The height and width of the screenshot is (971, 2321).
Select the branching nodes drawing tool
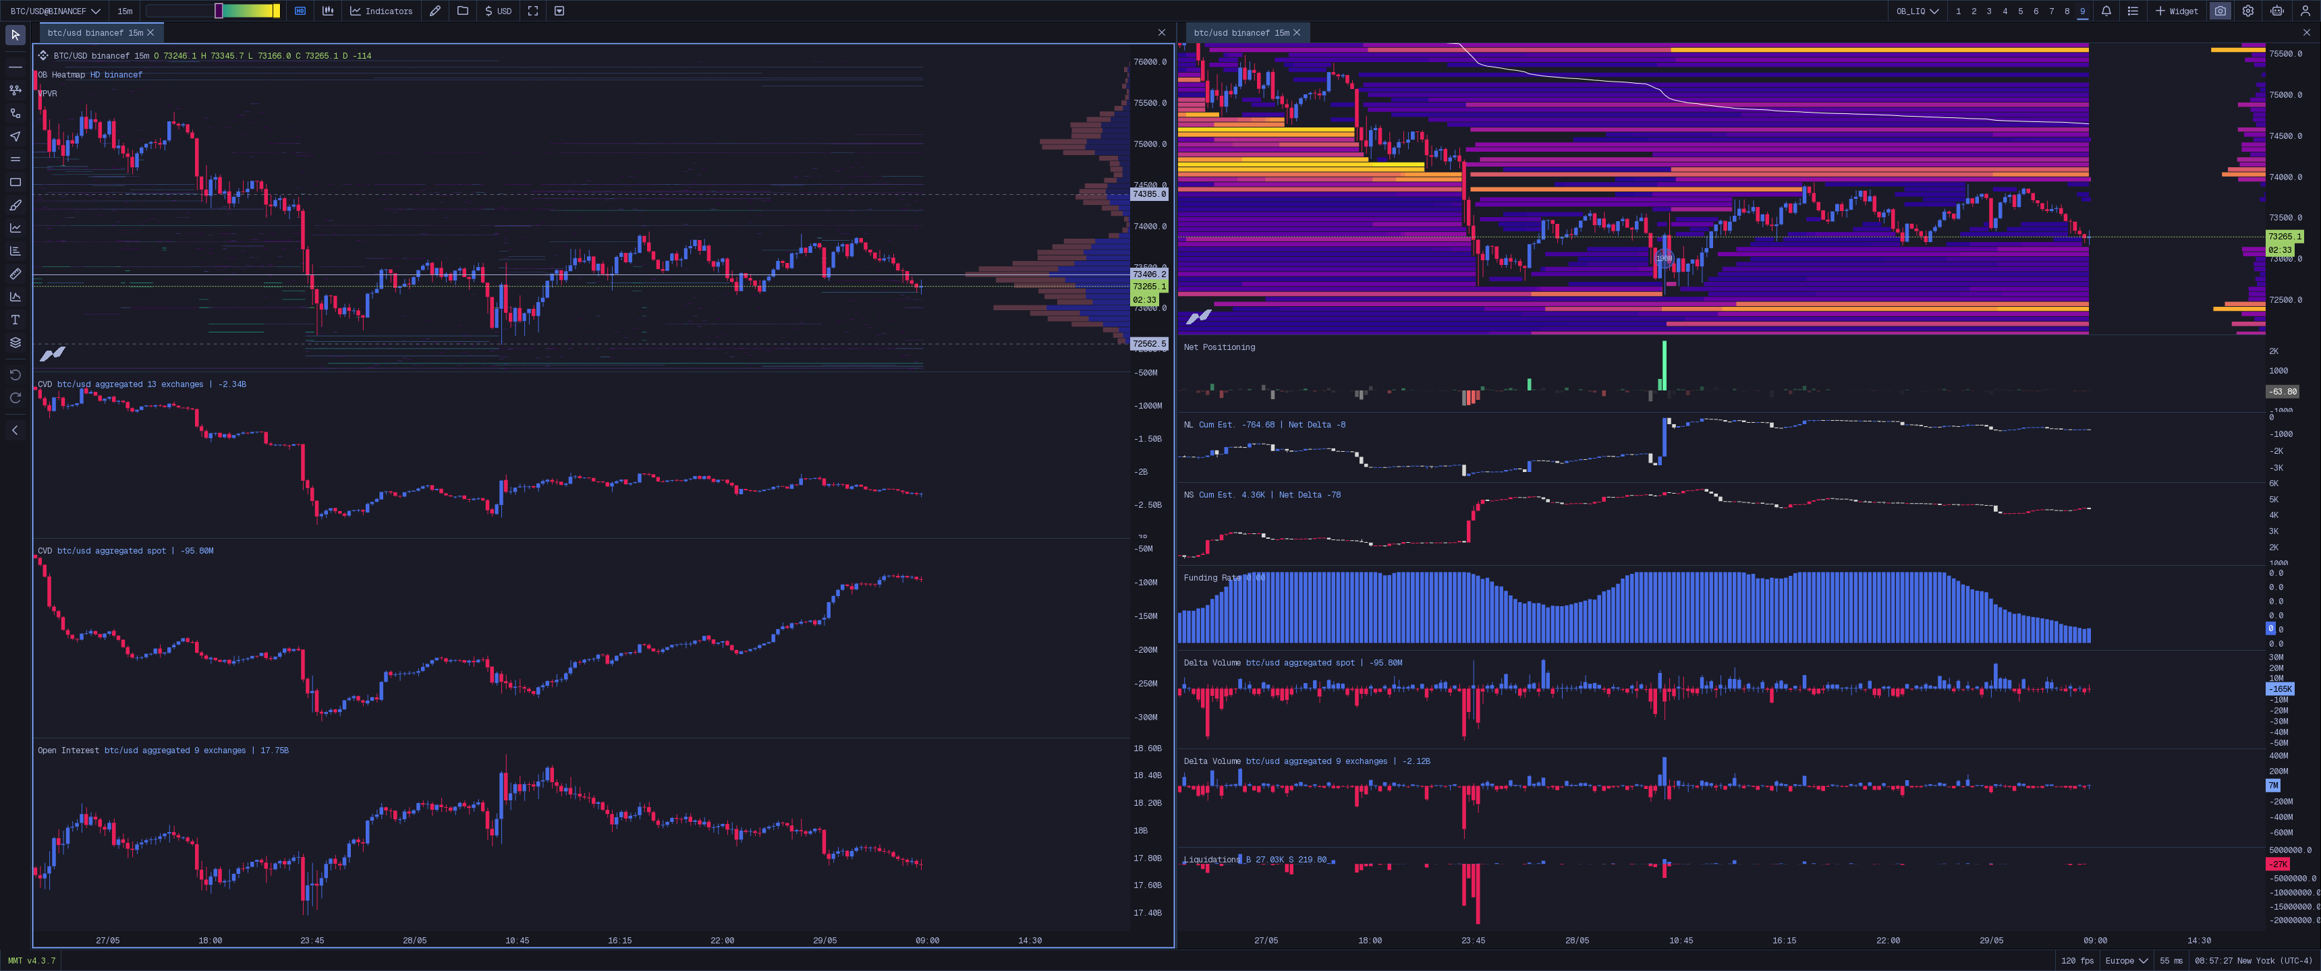tap(16, 90)
